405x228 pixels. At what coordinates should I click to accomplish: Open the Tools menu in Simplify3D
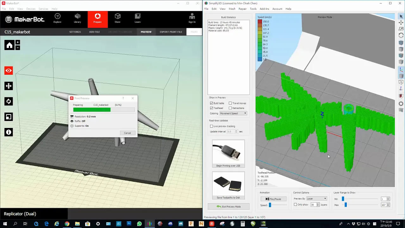tap(253, 9)
